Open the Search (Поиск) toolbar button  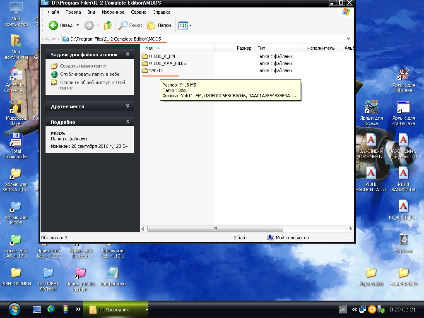coord(130,25)
